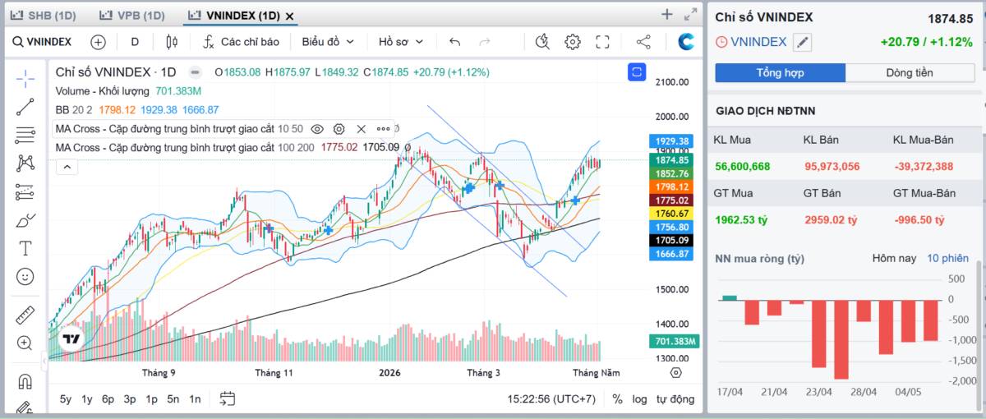
Task: Open chart settings gear in toolbar
Action: 573,42
